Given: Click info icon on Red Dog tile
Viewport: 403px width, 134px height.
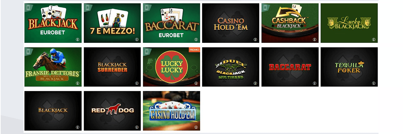Looking at the screenshot, I should [x=137, y=127].
